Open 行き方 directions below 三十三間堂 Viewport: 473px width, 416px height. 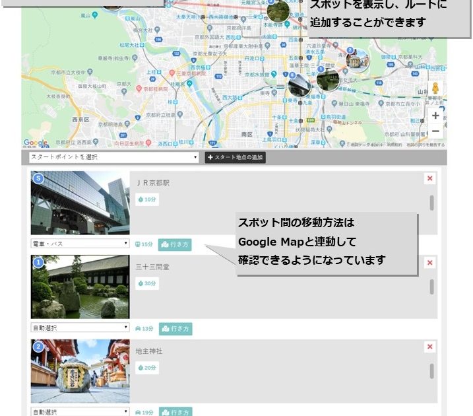pyautogui.click(x=175, y=328)
